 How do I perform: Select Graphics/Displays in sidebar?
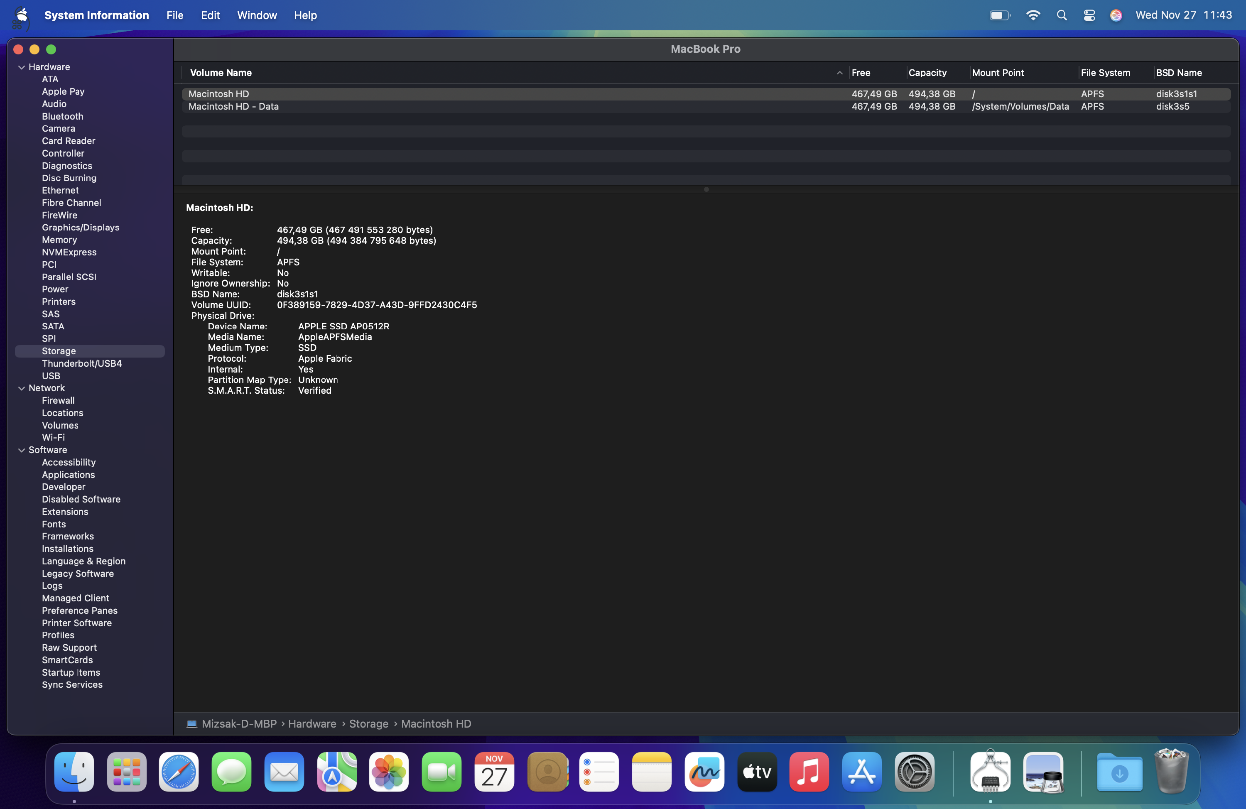tap(81, 227)
